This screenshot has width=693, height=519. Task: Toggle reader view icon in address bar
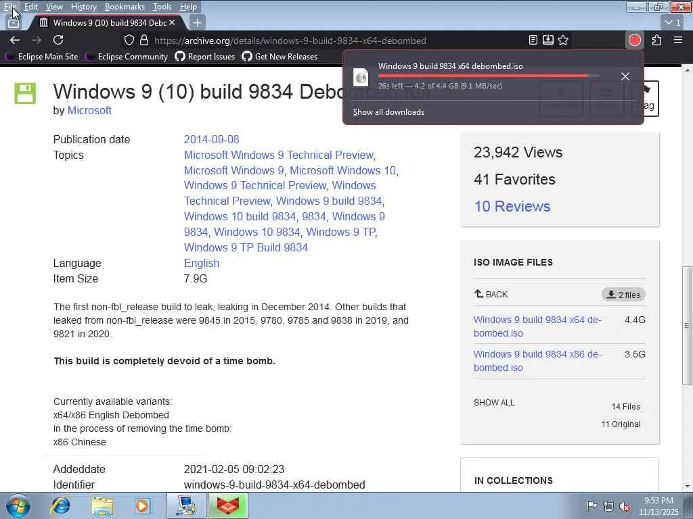(533, 40)
